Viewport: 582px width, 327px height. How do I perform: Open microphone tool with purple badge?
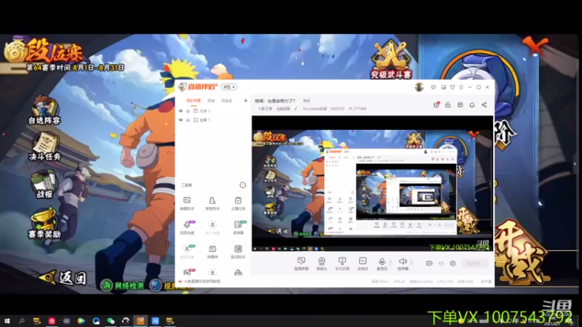(x=188, y=227)
